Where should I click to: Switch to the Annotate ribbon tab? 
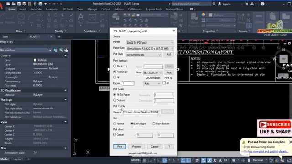coord(36,9)
